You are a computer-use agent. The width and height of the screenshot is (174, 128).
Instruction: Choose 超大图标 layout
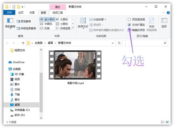pos(47,19)
